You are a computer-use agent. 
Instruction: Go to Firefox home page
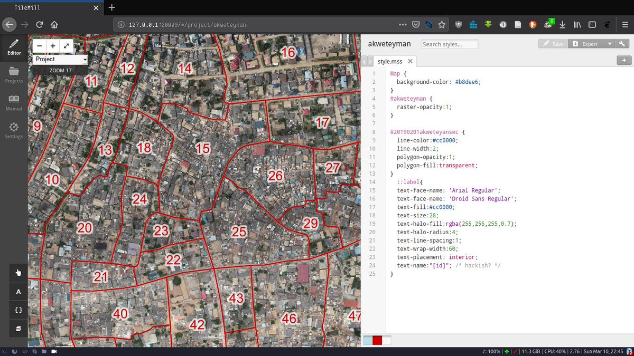click(x=54, y=24)
